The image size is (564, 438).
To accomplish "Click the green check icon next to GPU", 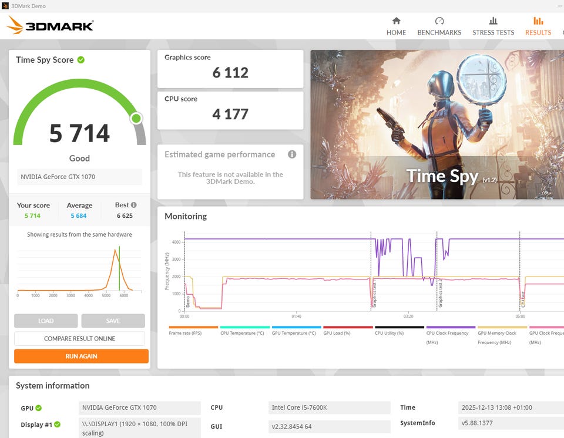I will point(39,408).
